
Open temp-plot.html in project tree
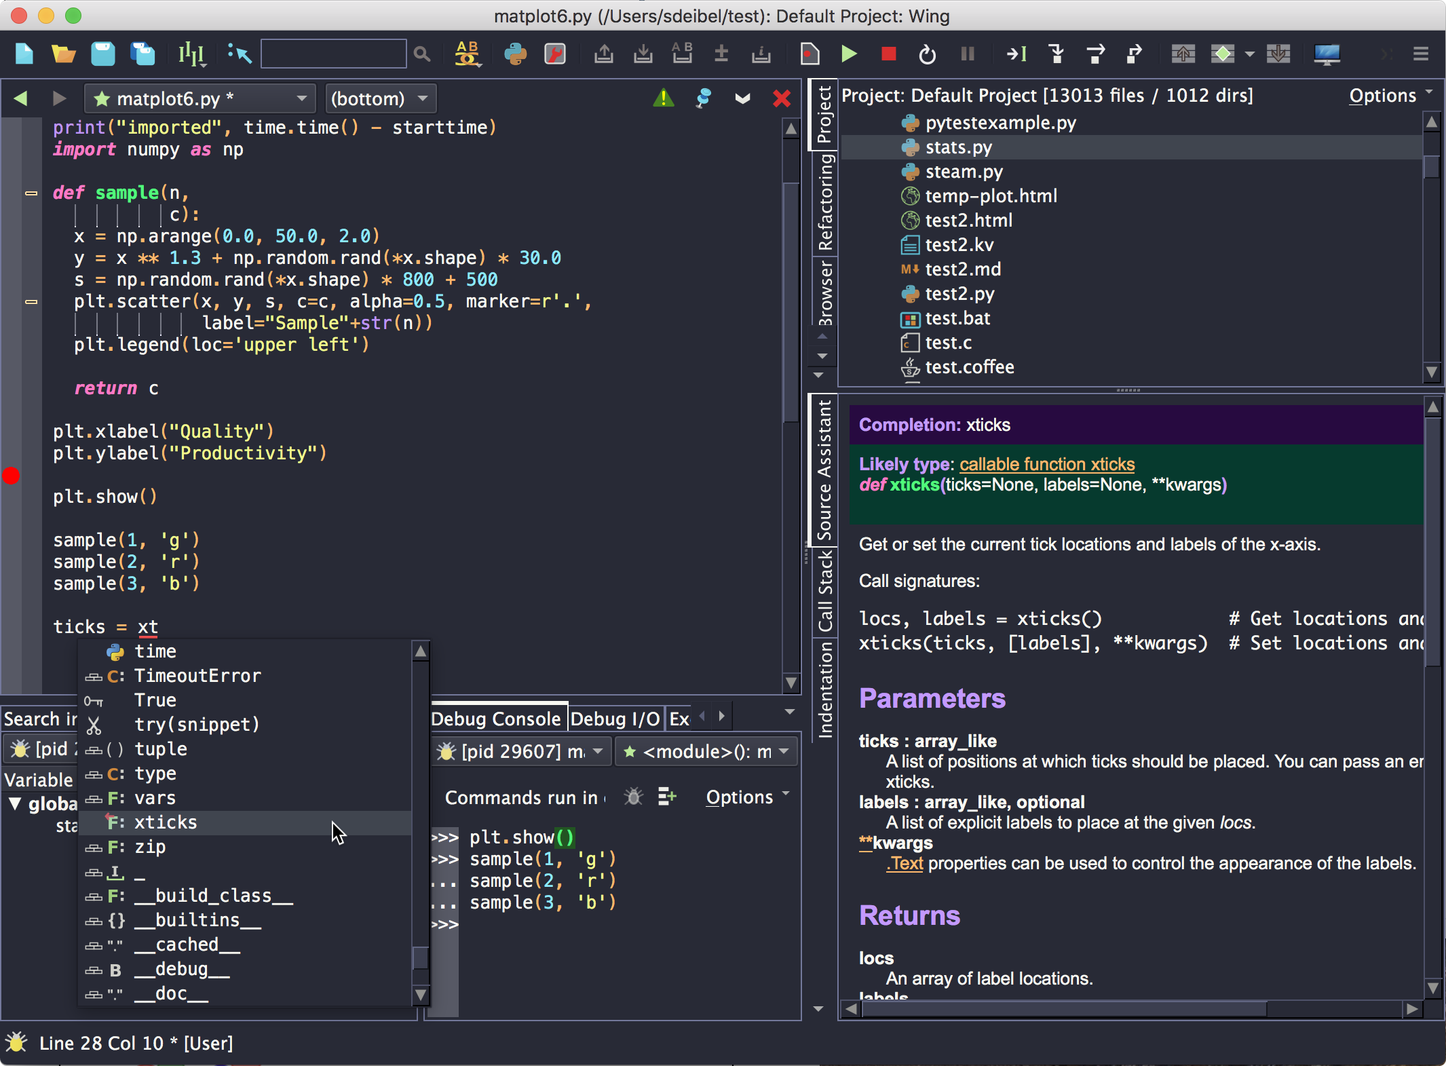point(1131,196)
